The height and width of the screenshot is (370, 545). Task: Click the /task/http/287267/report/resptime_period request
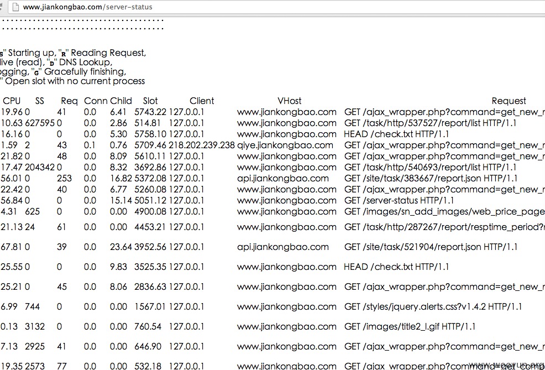point(444,227)
